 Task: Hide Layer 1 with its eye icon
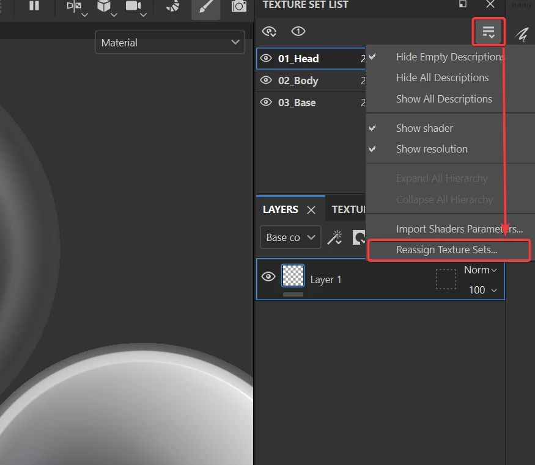coord(268,276)
